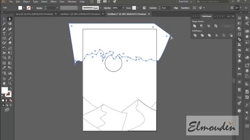The width and height of the screenshot is (250, 140).
Task: Select the Eyedropper tool
Action: tap(4, 68)
